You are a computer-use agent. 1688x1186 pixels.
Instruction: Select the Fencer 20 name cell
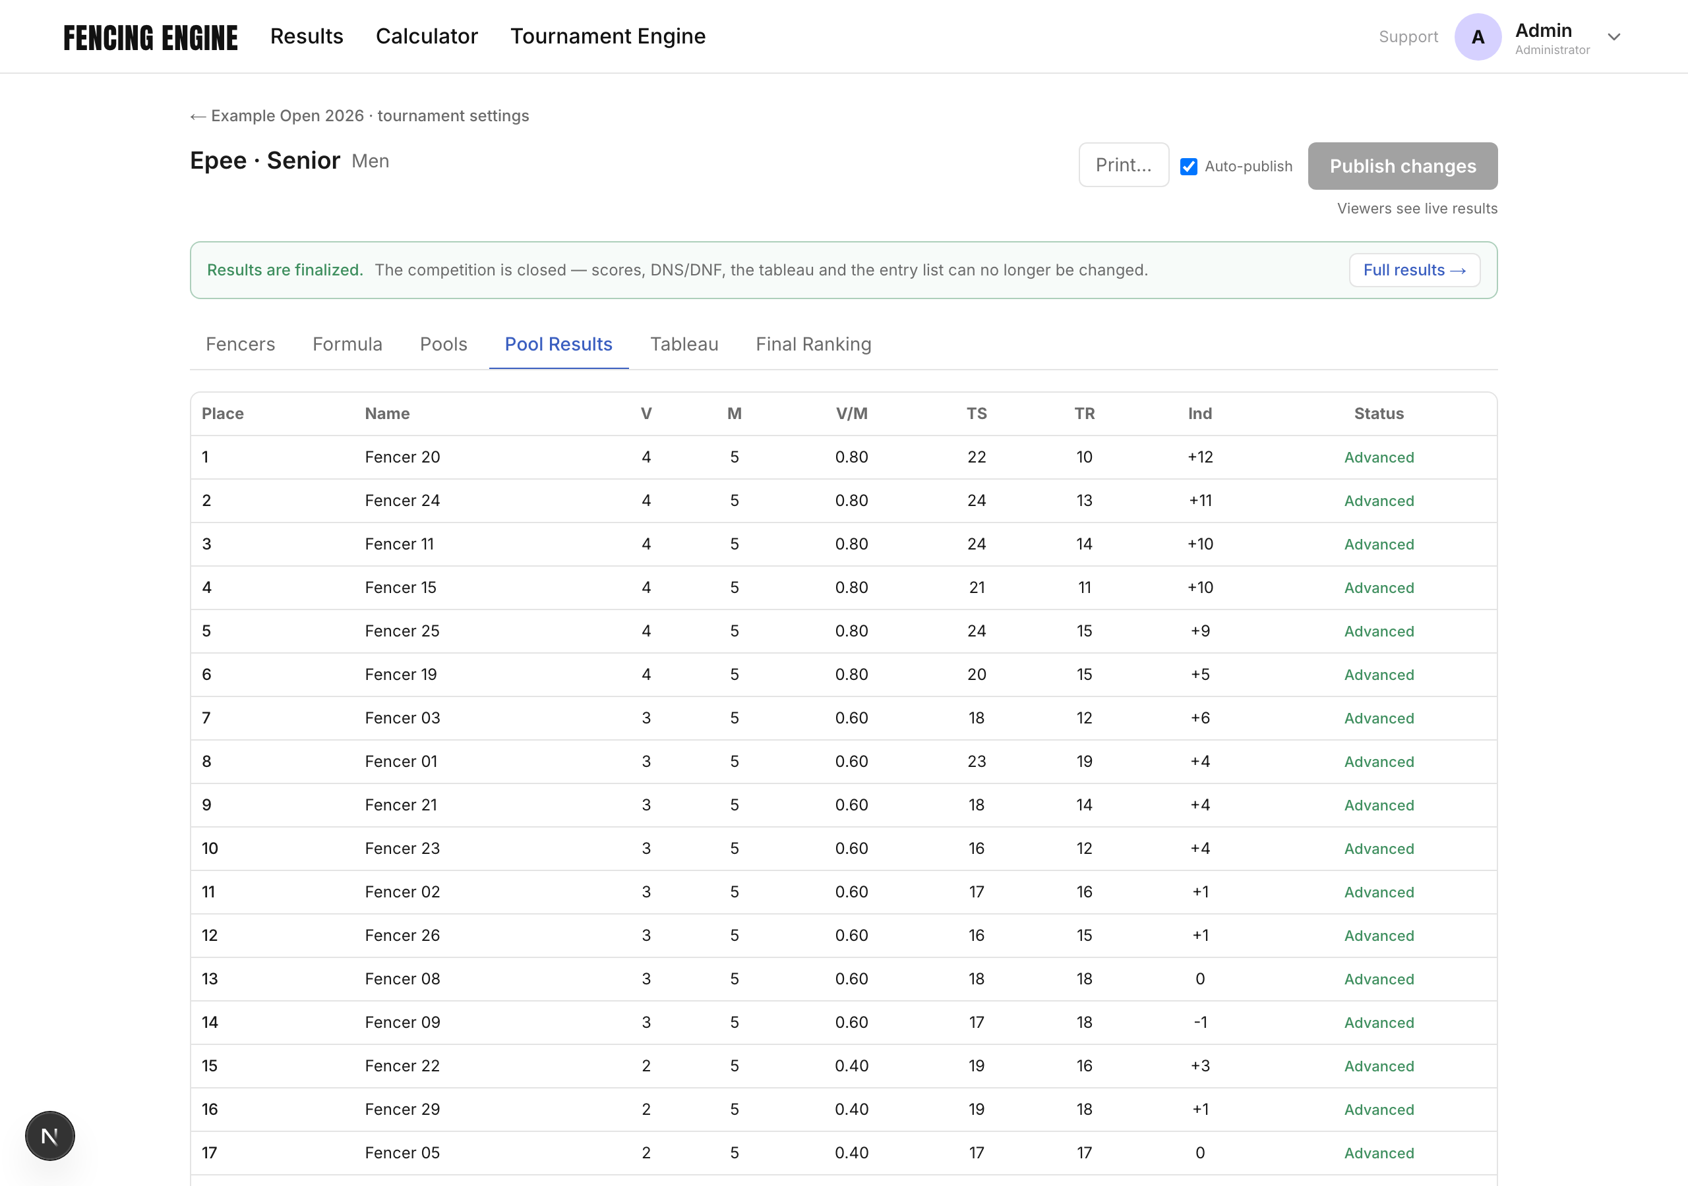click(x=402, y=457)
